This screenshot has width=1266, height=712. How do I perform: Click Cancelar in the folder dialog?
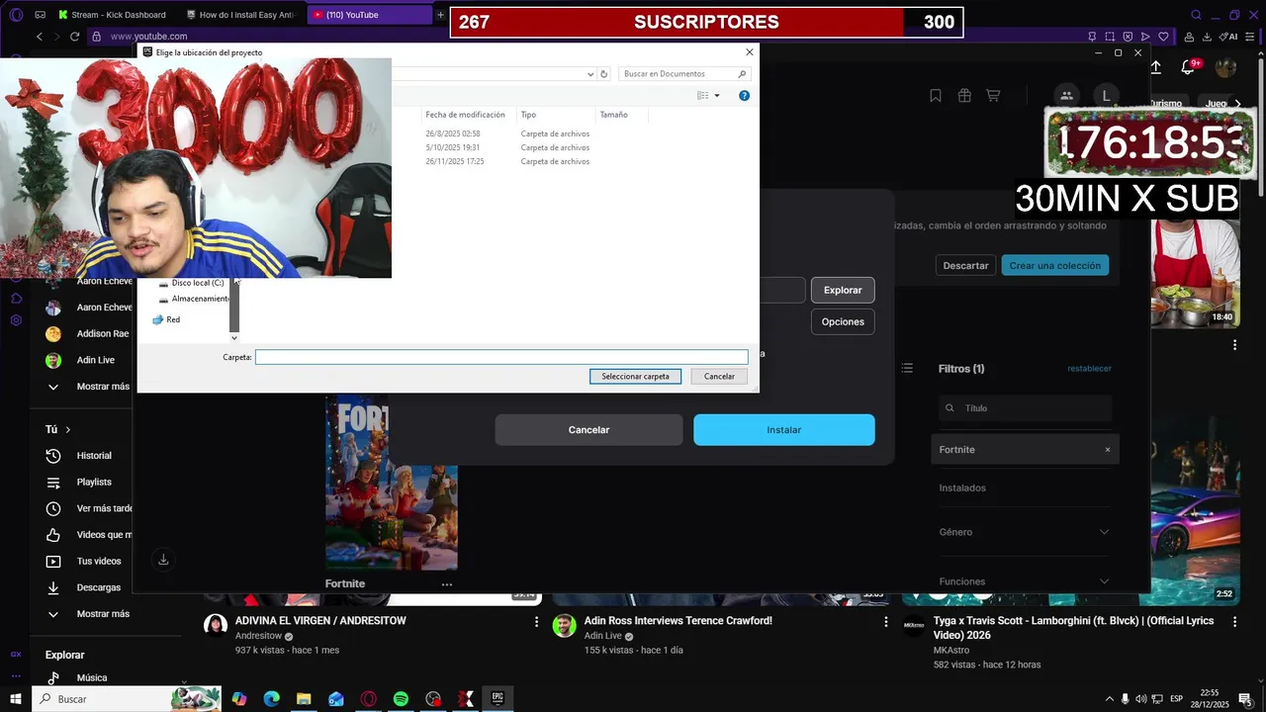point(719,377)
